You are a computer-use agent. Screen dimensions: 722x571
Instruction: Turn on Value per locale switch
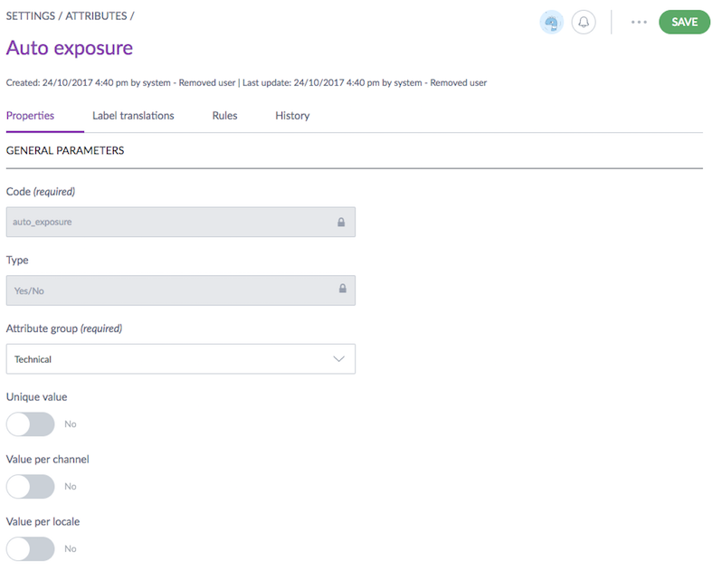click(30, 548)
